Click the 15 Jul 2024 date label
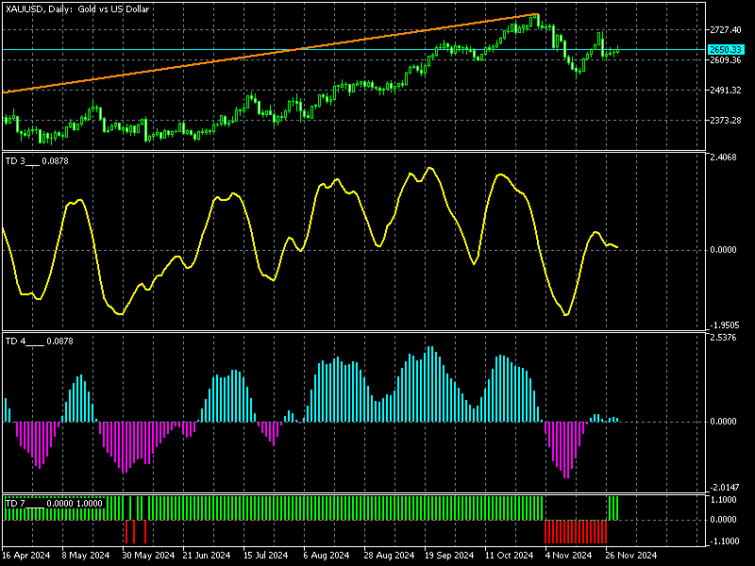The image size is (755, 566). [x=266, y=556]
